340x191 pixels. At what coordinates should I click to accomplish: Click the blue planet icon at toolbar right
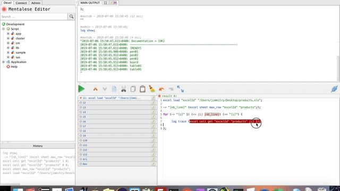click(334, 89)
